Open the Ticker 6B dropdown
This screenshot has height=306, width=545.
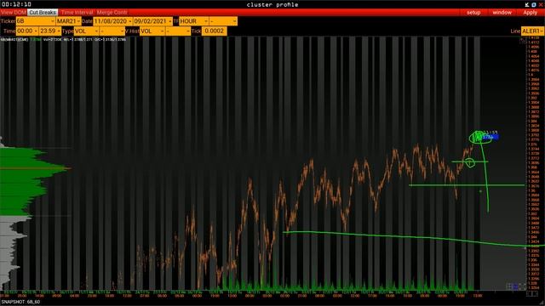point(36,21)
